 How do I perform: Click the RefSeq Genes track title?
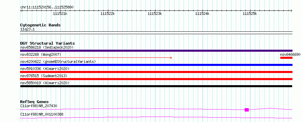click(x=34, y=102)
